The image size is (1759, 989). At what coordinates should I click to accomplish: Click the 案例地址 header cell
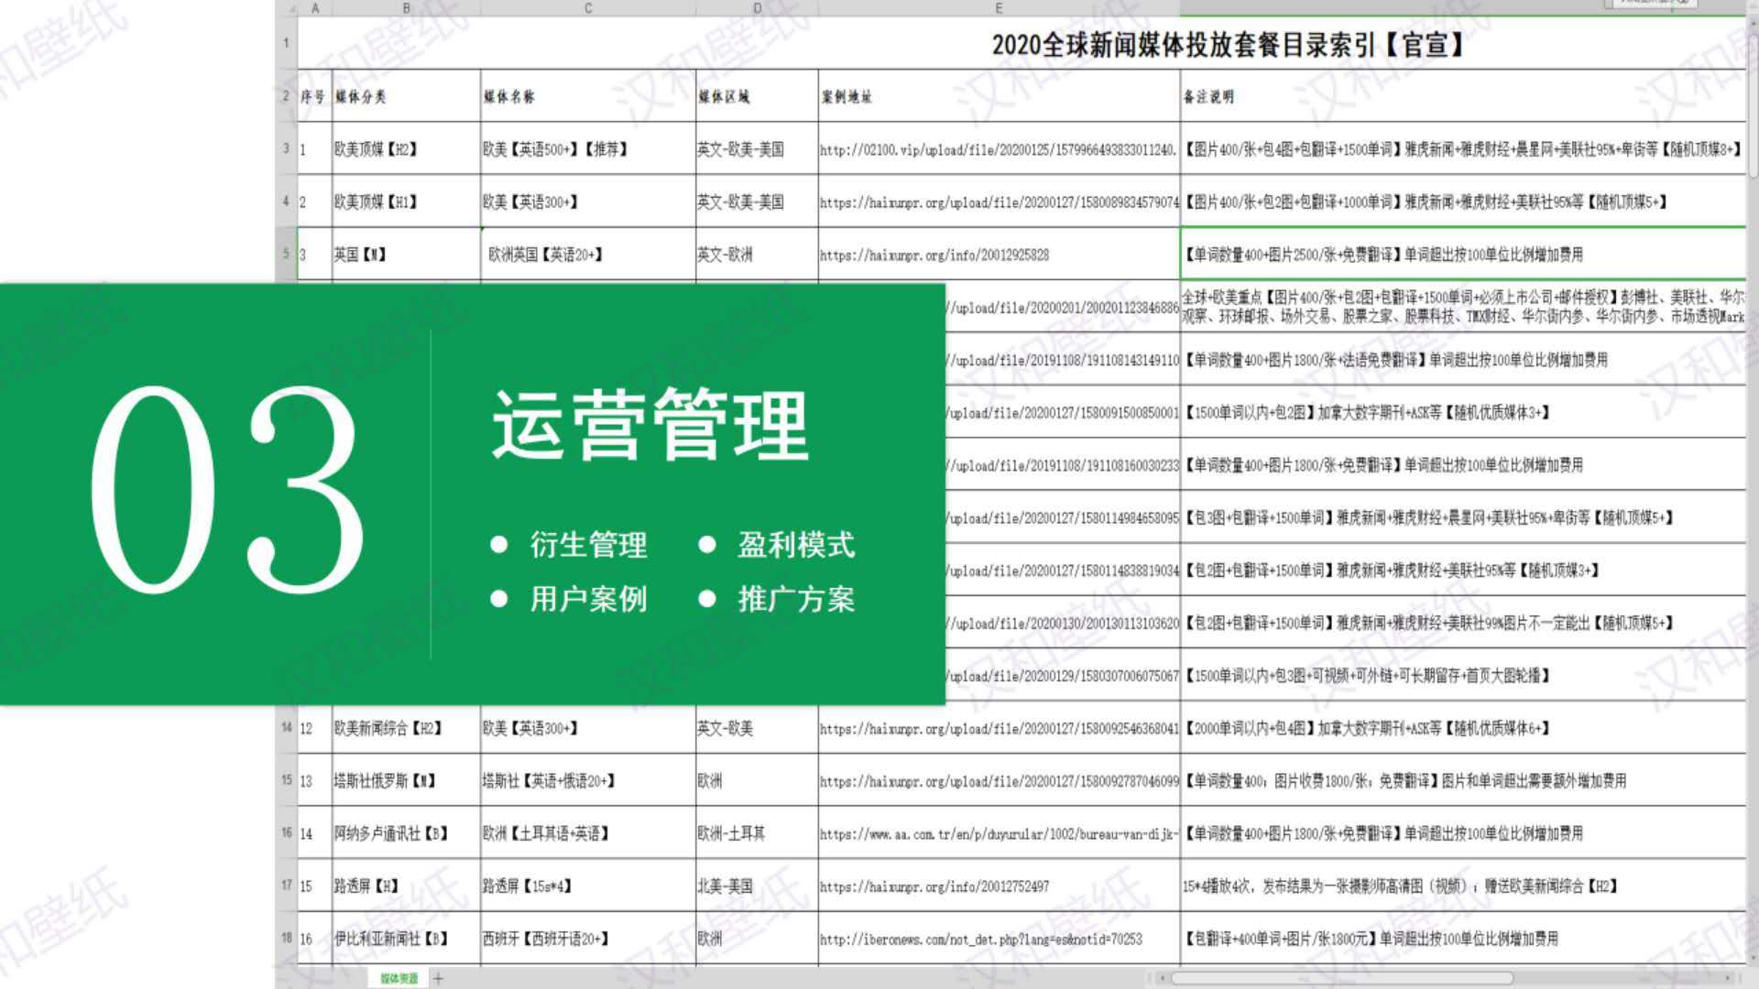pos(999,96)
